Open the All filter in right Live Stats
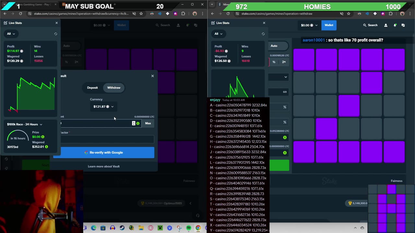 tap(219, 34)
